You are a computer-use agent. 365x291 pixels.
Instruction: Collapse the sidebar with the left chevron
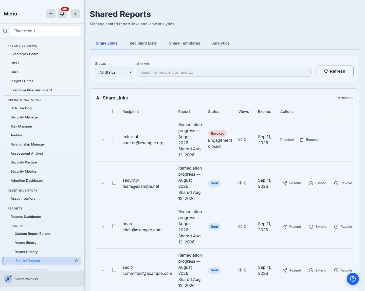pyautogui.click(x=75, y=14)
